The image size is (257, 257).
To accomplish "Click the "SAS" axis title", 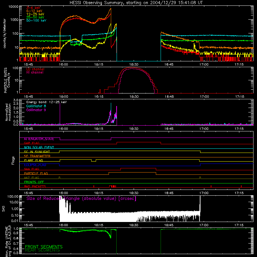I will click(3, 209).
